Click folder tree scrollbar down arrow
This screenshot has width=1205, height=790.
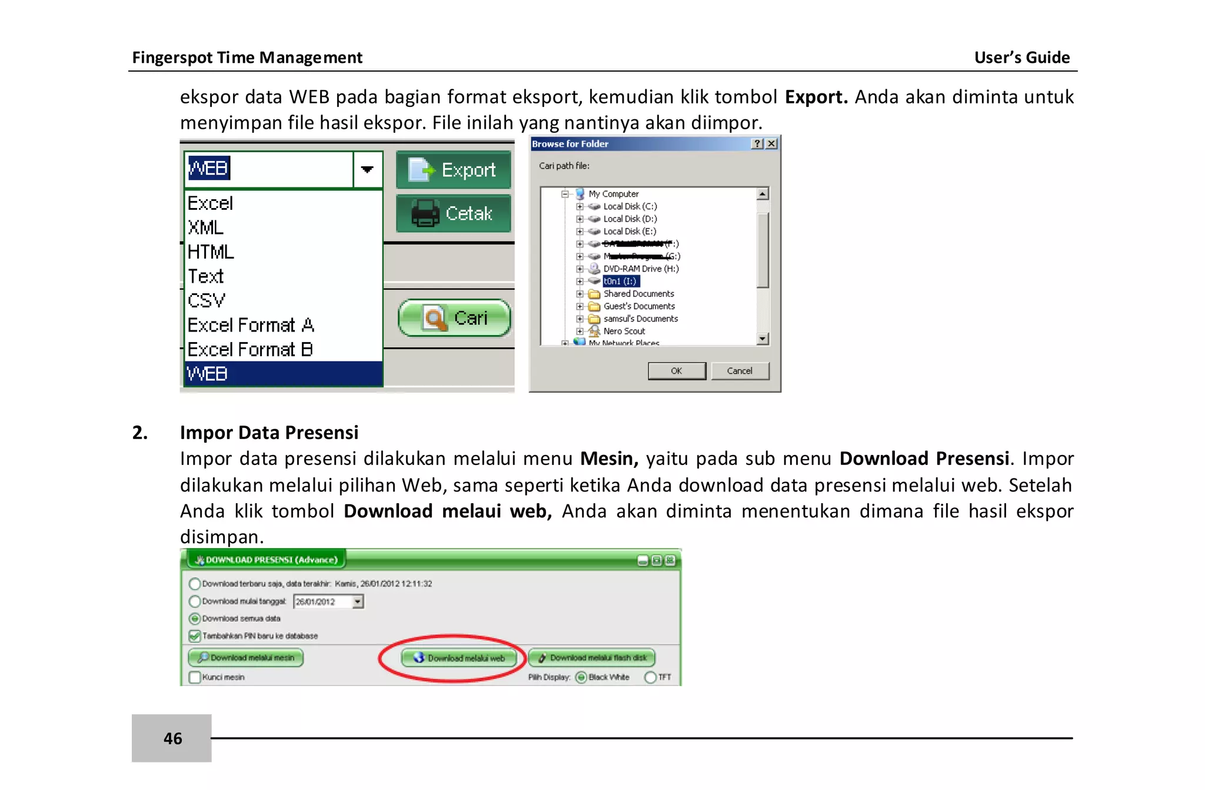pyautogui.click(x=763, y=339)
